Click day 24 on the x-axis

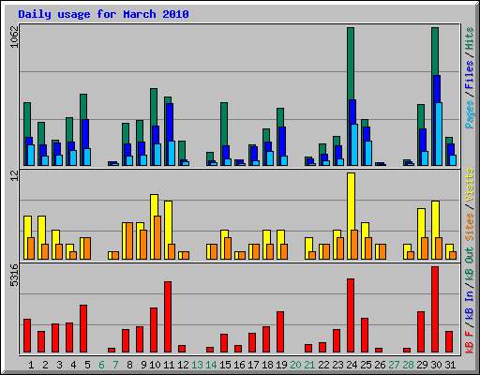(352, 365)
